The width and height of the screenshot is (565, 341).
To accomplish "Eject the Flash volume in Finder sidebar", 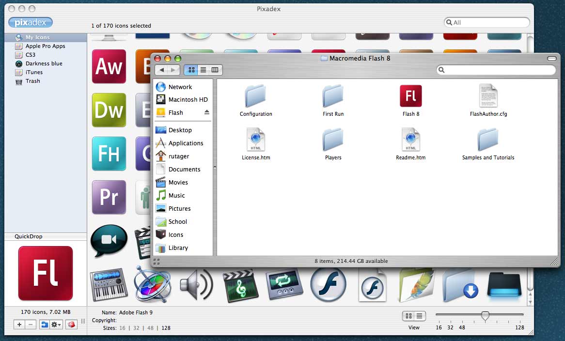I will tap(206, 112).
